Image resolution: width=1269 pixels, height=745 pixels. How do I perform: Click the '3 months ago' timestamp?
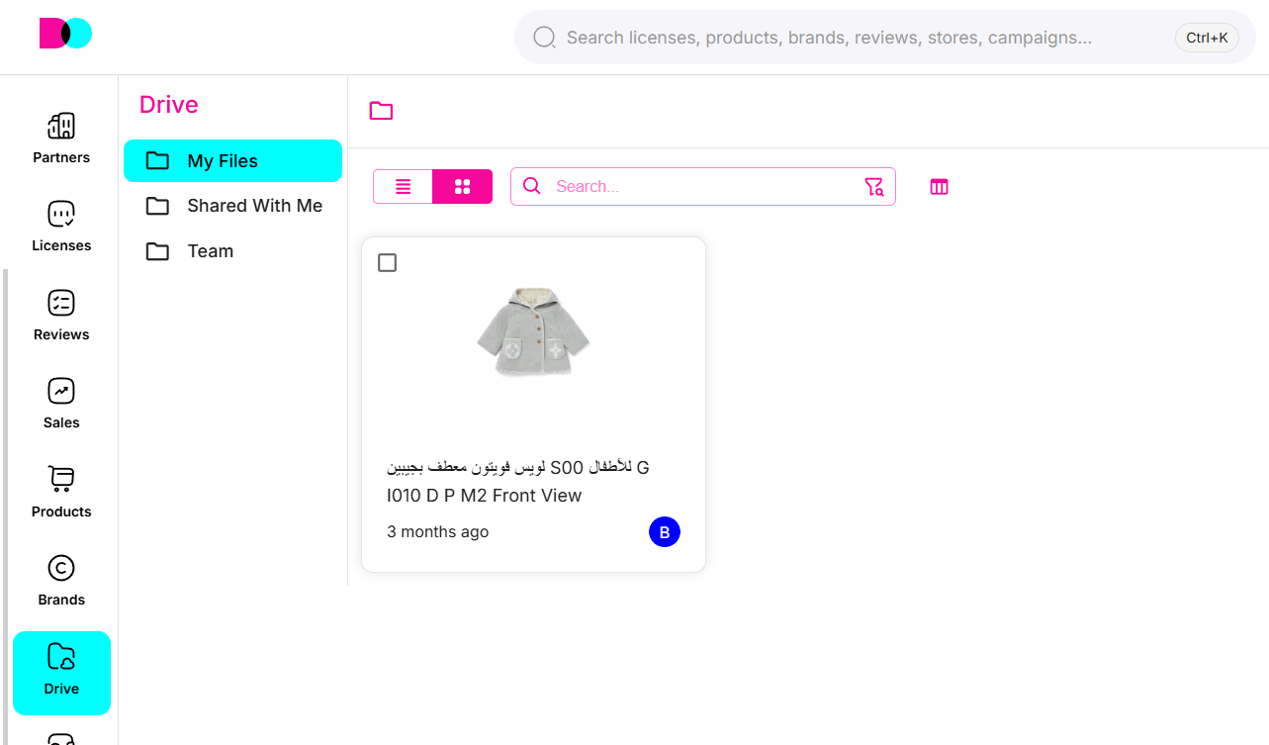click(437, 532)
